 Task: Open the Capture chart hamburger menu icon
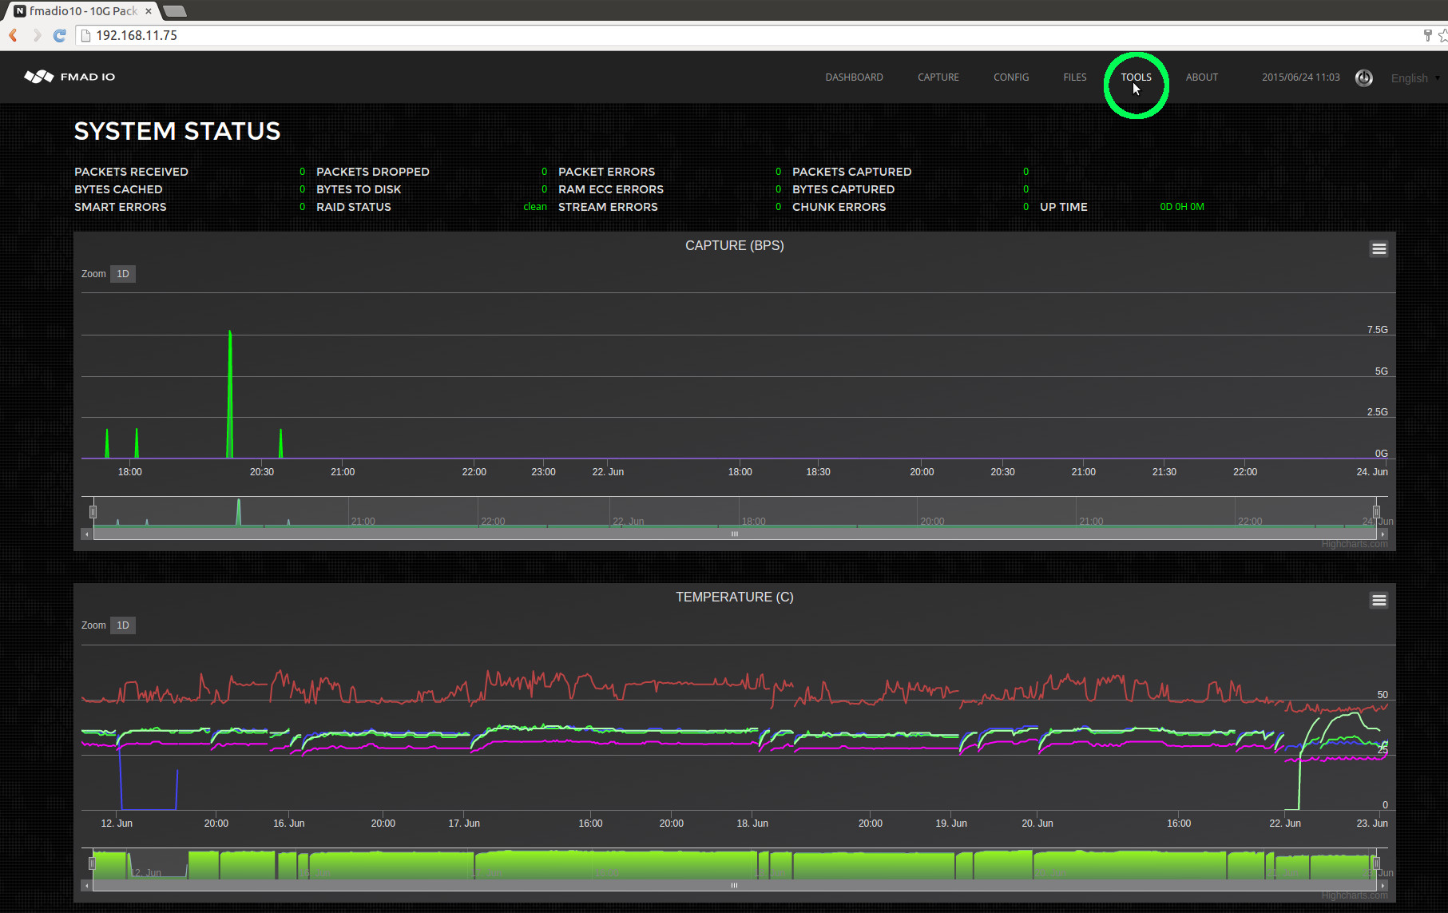point(1379,248)
